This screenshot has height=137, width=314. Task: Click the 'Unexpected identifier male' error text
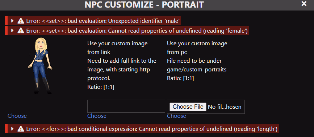point(104,21)
